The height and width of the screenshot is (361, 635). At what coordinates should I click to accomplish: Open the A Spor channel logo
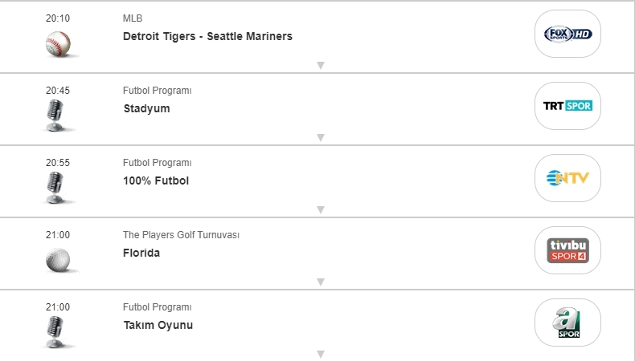567,322
